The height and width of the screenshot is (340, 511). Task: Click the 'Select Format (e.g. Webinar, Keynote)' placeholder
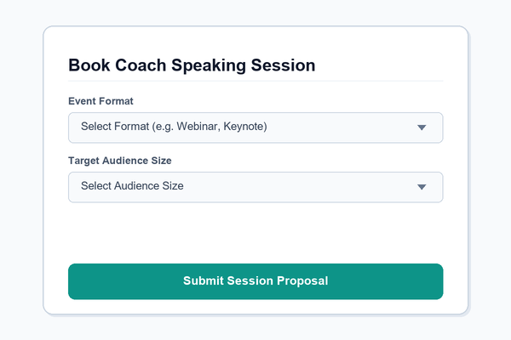coord(174,127)
